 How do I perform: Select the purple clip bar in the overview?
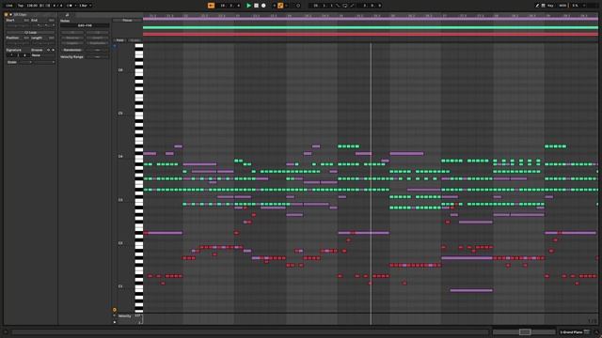coord(371,19)
